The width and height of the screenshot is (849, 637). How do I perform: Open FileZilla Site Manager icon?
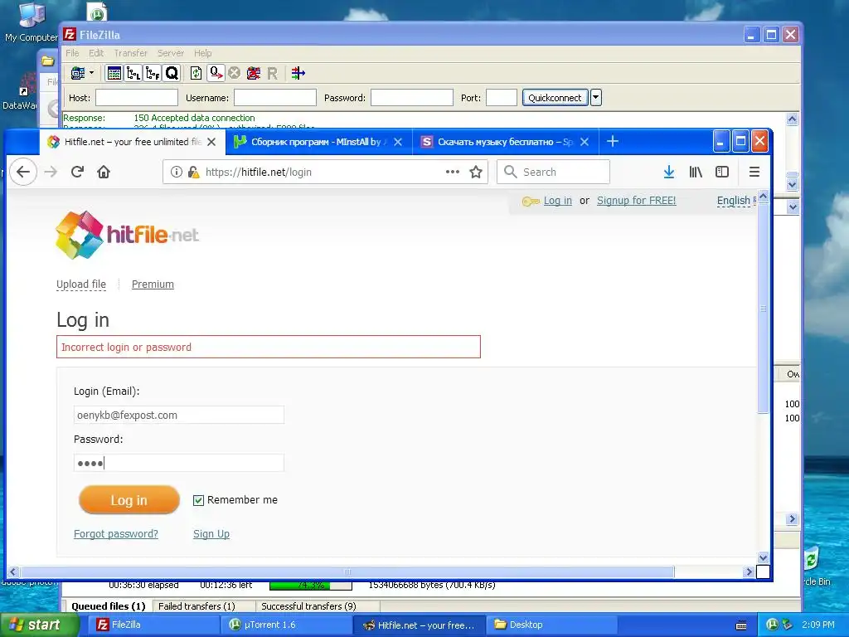click(x=78, y=73)
